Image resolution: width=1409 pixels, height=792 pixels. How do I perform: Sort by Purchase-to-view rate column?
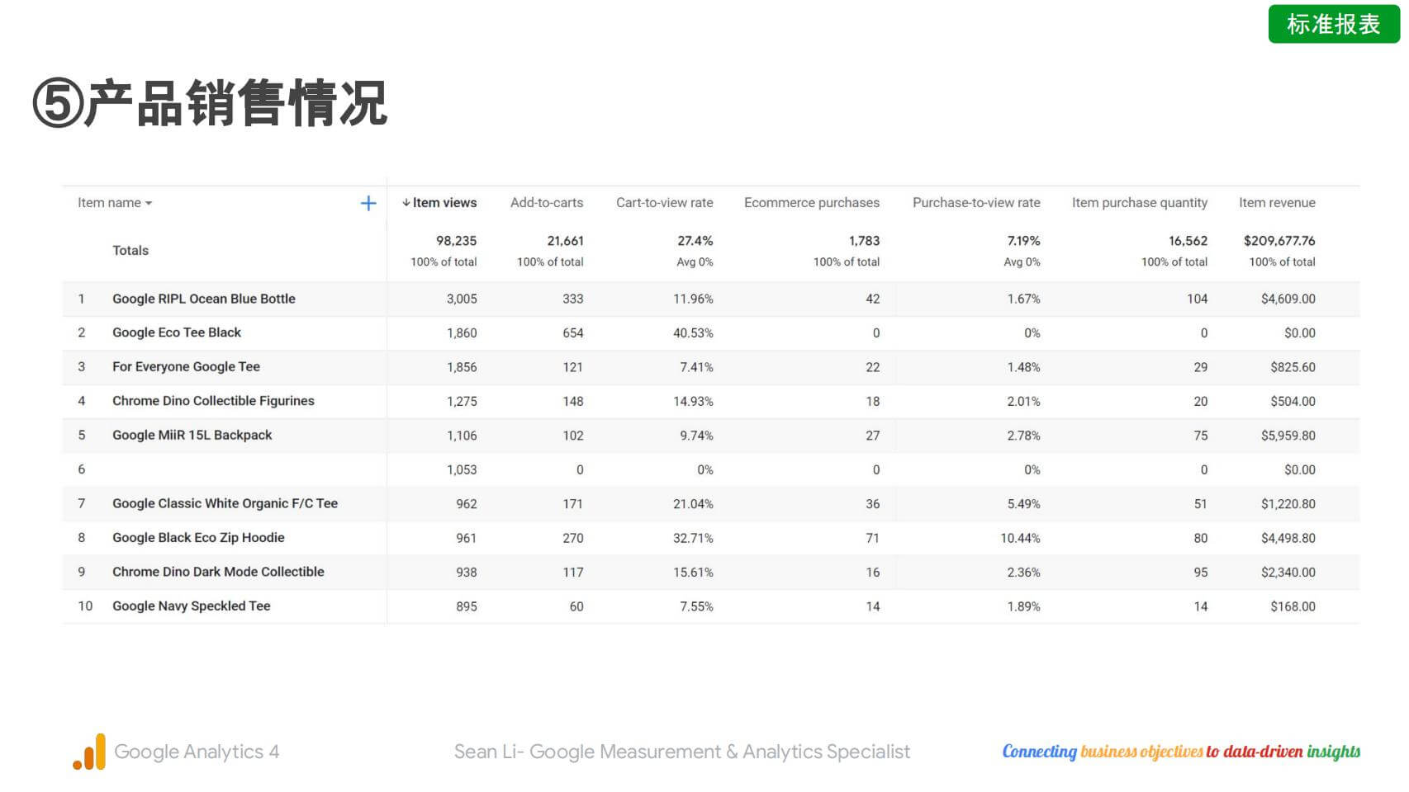[x=975, y=203]
